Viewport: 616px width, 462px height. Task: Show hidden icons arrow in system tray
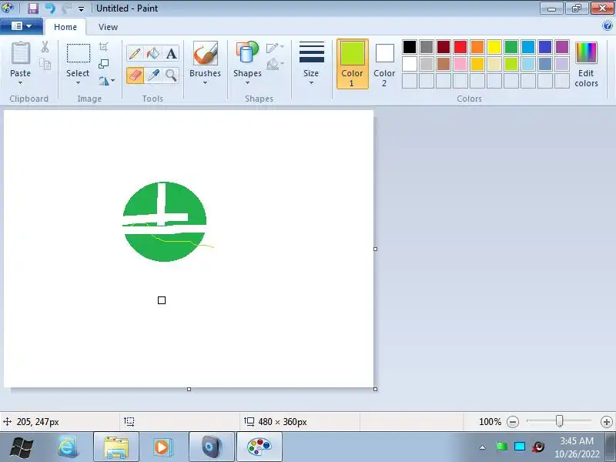click(483, 447)
